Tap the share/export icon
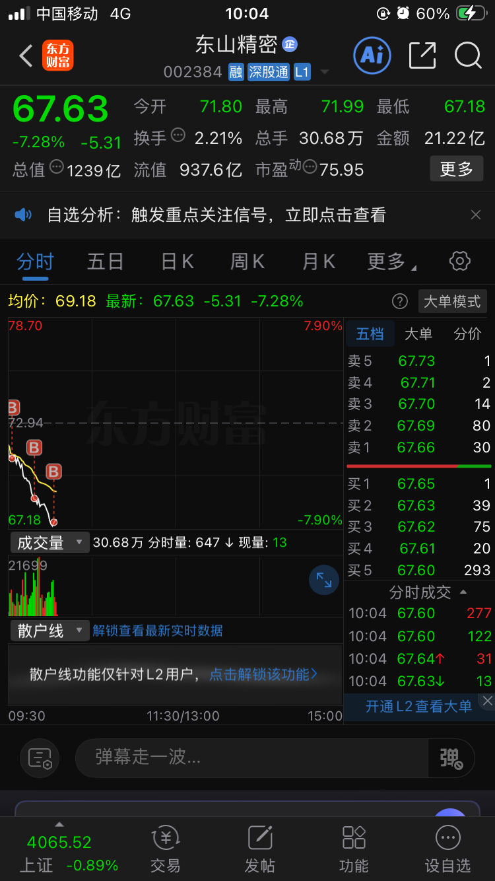The height and width of the screenshot is (881, 495). (x=422, y=55)
